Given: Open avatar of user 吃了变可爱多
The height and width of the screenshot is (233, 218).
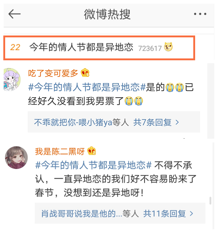Looking at the screenshot, I should 12,79.
